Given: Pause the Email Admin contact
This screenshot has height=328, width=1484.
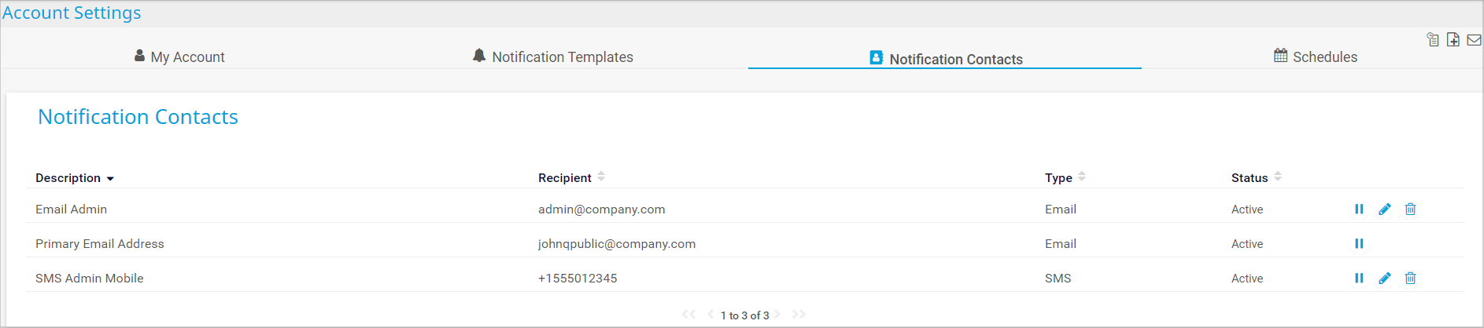Looking at the screenshot, I should [1359, 210].
